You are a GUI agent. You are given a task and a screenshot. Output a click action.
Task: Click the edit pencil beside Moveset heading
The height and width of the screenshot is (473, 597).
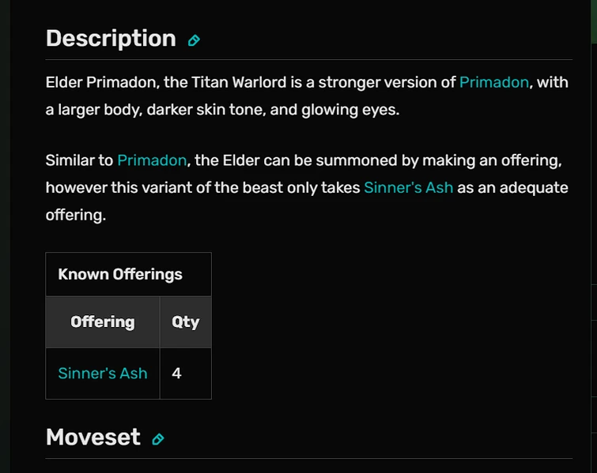(158, 439)
